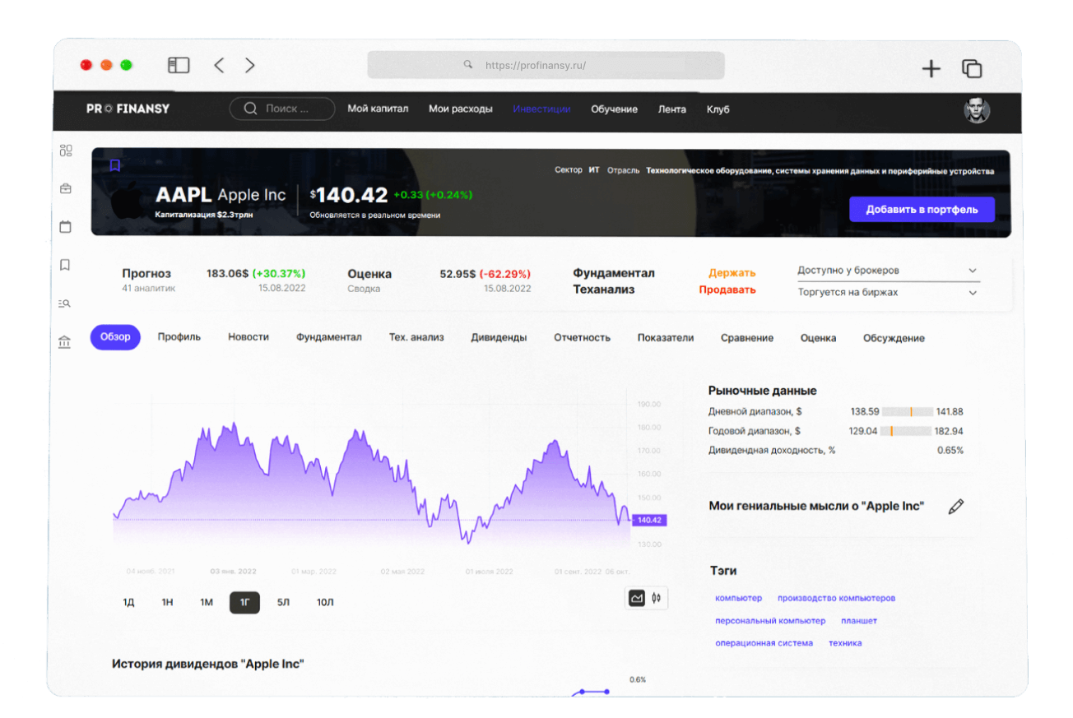
Task: Open the calendar icon in the sidebar
Action: pyautogui.click(x=66, y=226)
